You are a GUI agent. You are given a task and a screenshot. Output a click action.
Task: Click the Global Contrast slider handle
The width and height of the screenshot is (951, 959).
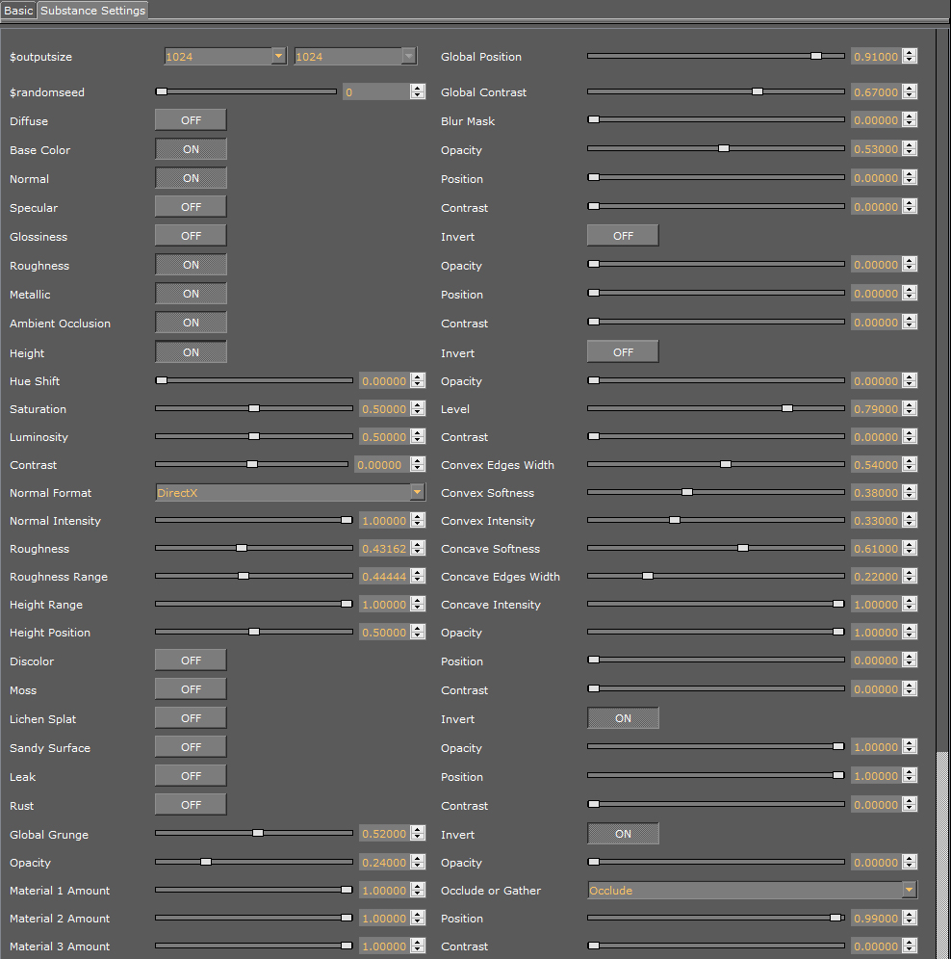click(758, 92)
